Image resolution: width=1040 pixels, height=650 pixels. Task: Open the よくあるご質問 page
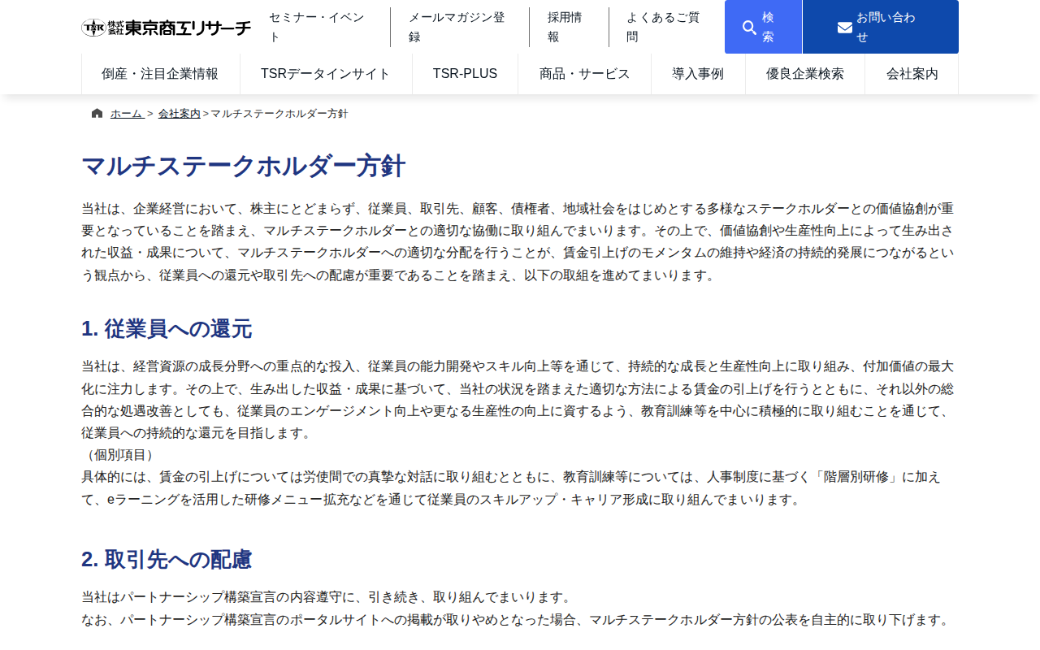(x=664, y=27)
